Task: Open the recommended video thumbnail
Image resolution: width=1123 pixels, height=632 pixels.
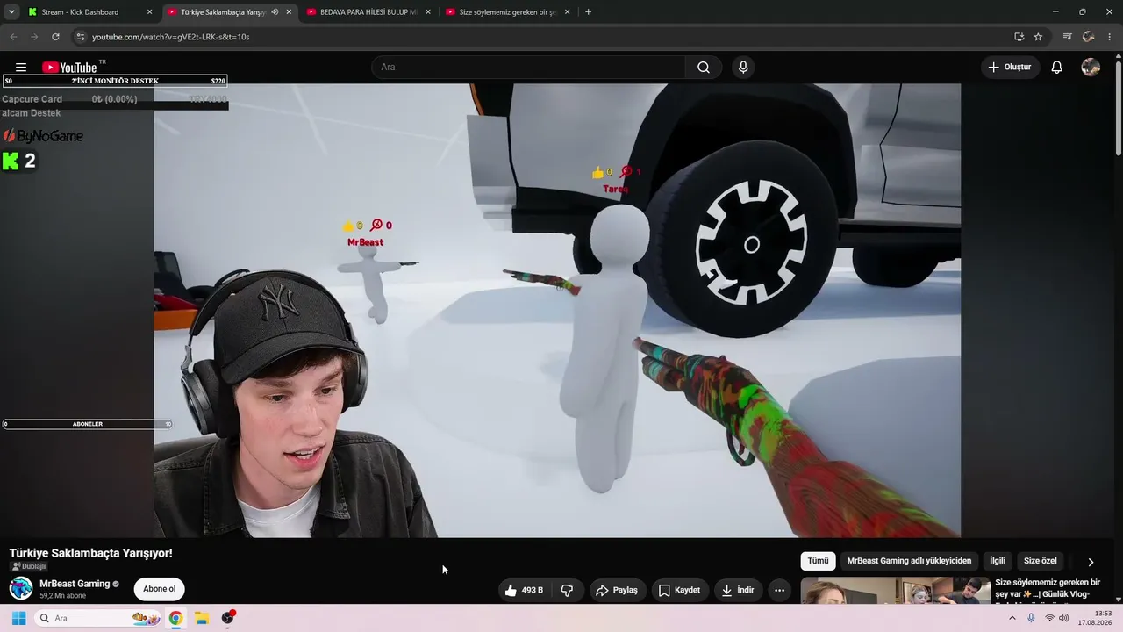Action: pyautogui.click(x=895, y=590)
